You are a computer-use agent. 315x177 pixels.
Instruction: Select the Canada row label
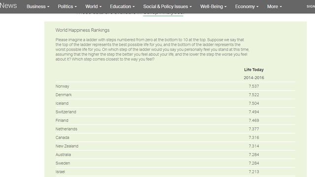coord(63,138)
